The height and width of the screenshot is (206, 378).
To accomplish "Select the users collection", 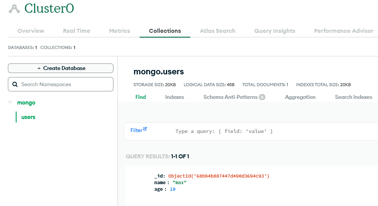I will (28, 117).
